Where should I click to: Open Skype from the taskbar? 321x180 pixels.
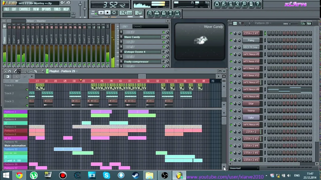point(107,175)
